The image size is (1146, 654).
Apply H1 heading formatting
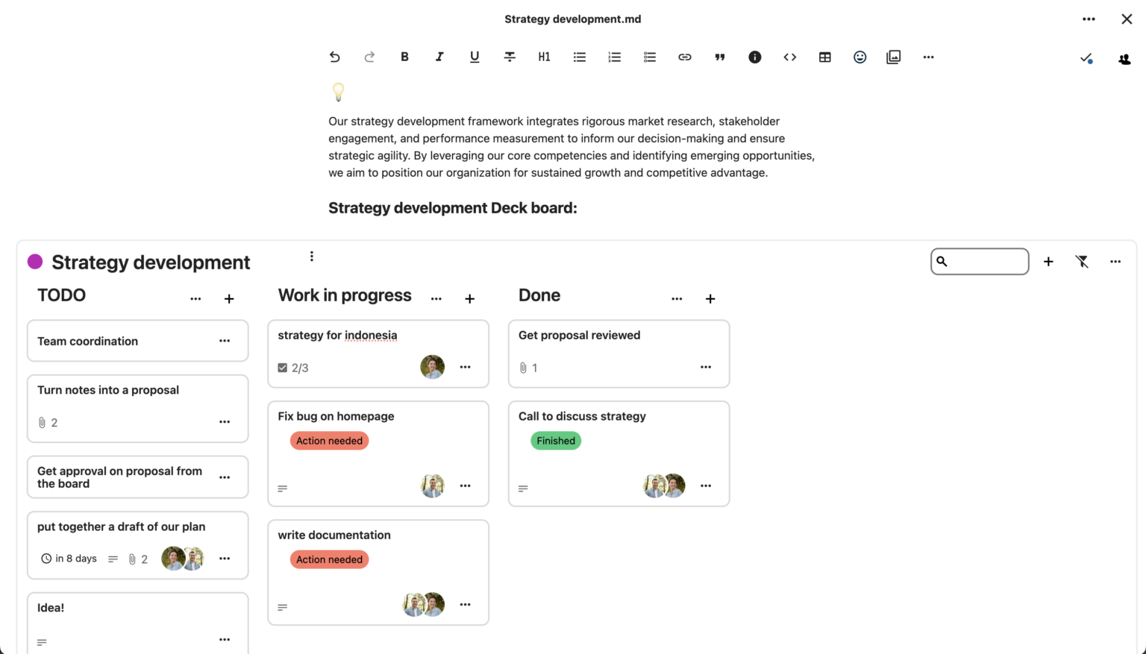click(544, 57)
